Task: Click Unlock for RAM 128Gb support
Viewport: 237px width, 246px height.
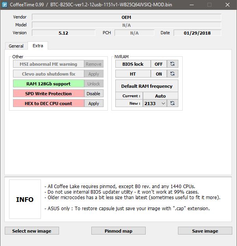Action: (94, 83)
